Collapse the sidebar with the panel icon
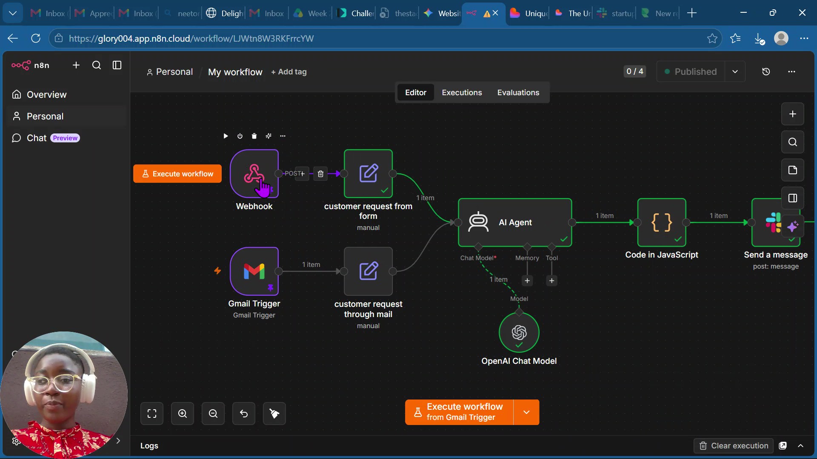Screen dimensions: 817x459 pos(117,65)
